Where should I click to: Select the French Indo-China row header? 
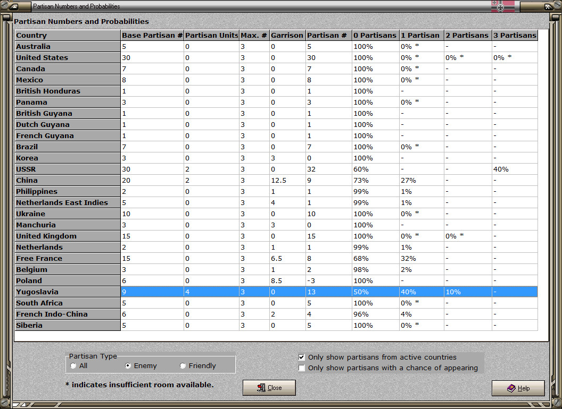pyautogui.click(x=68, y=314)
